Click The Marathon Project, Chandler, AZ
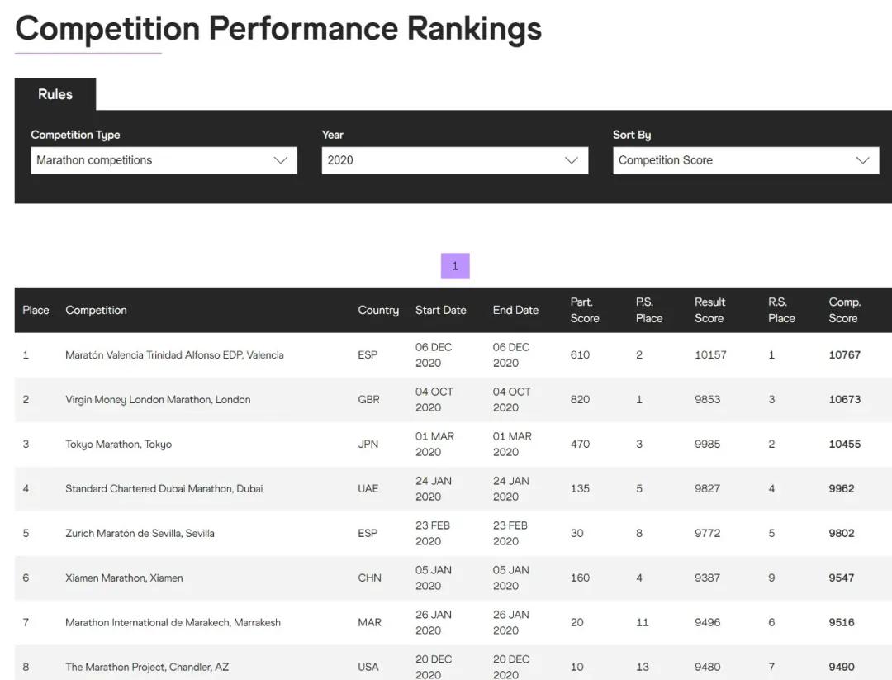Screen dimensions: 892x680 (x=147, y=667)
